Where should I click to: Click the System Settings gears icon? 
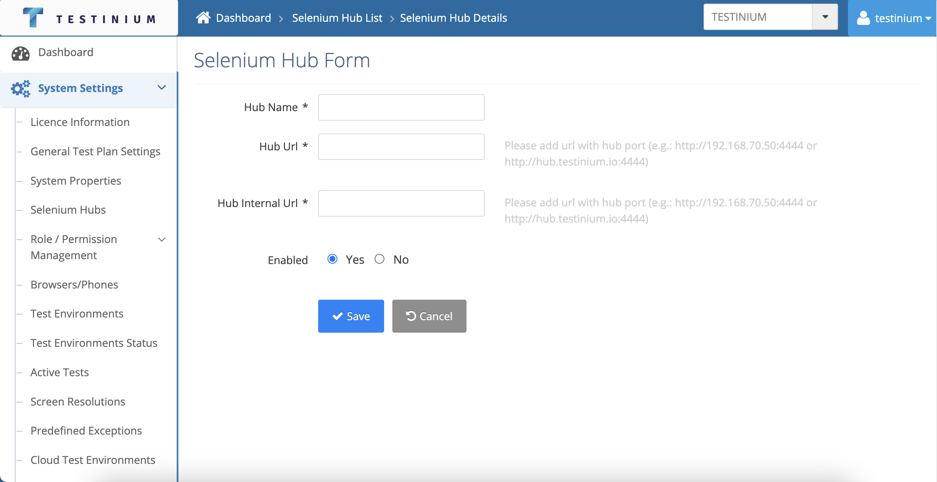(20, 88)
